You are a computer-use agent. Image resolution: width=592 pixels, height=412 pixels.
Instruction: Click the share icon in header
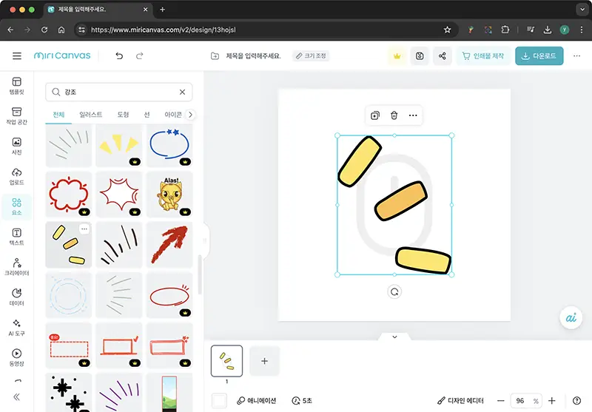(443, 56)
